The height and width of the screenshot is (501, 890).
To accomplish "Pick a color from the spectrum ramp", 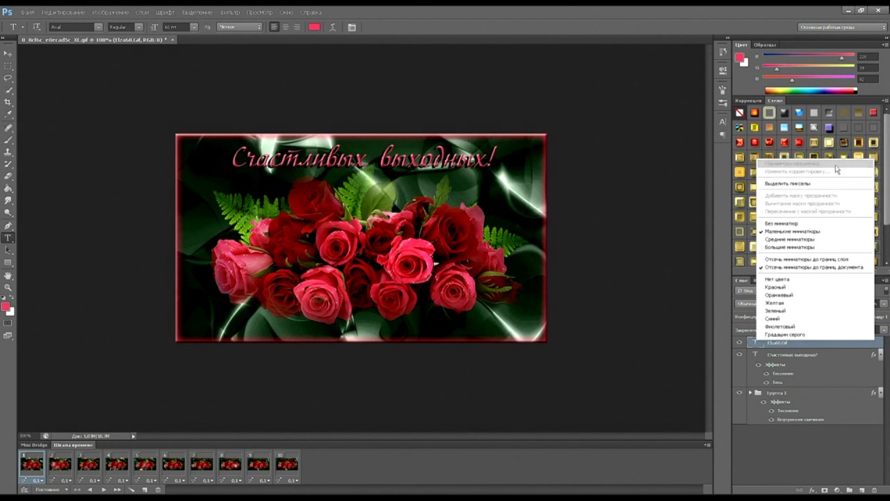I will pos(811,90).
